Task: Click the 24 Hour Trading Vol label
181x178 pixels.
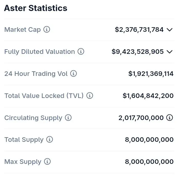Action: 36,74
